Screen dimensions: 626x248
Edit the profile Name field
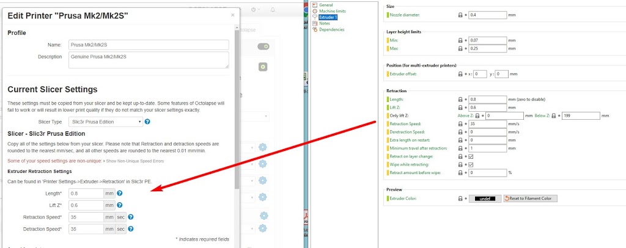coord(149,45)
